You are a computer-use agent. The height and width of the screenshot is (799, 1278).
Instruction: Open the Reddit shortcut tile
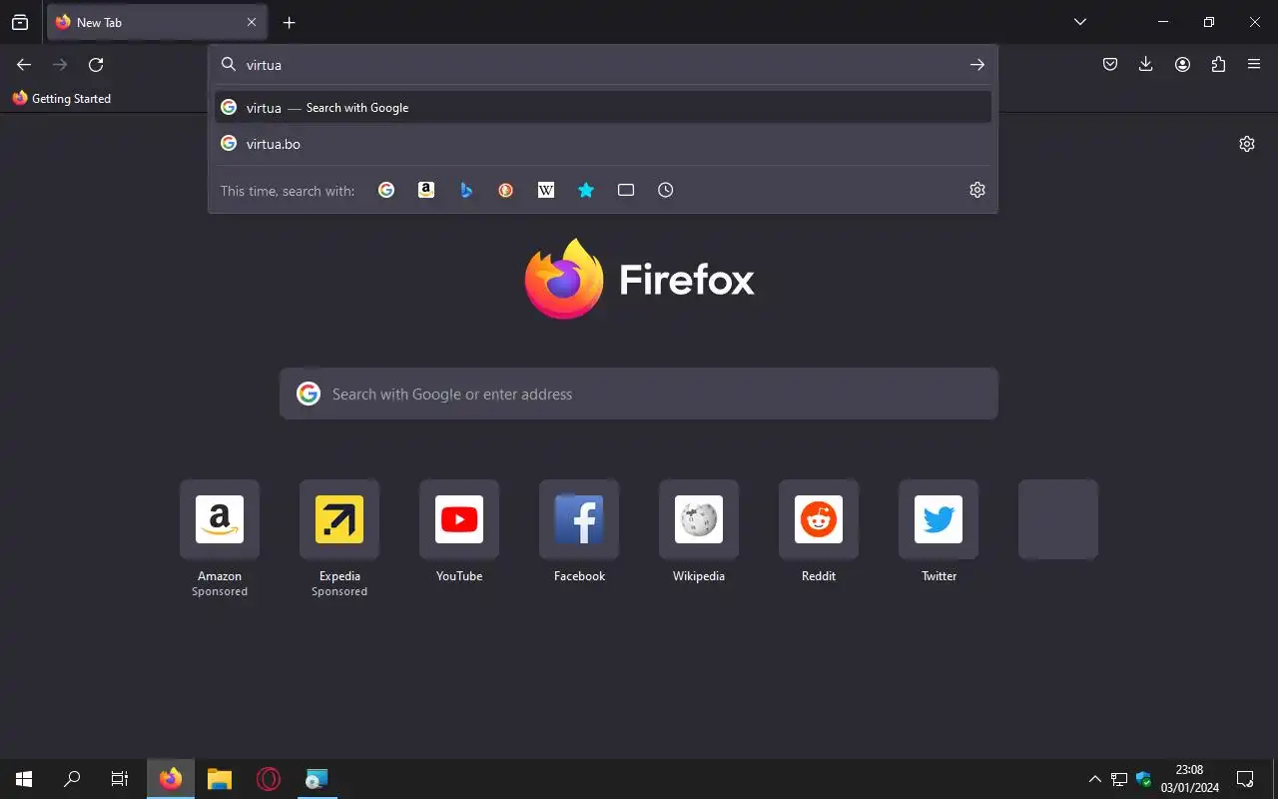(x=819, y=519)
